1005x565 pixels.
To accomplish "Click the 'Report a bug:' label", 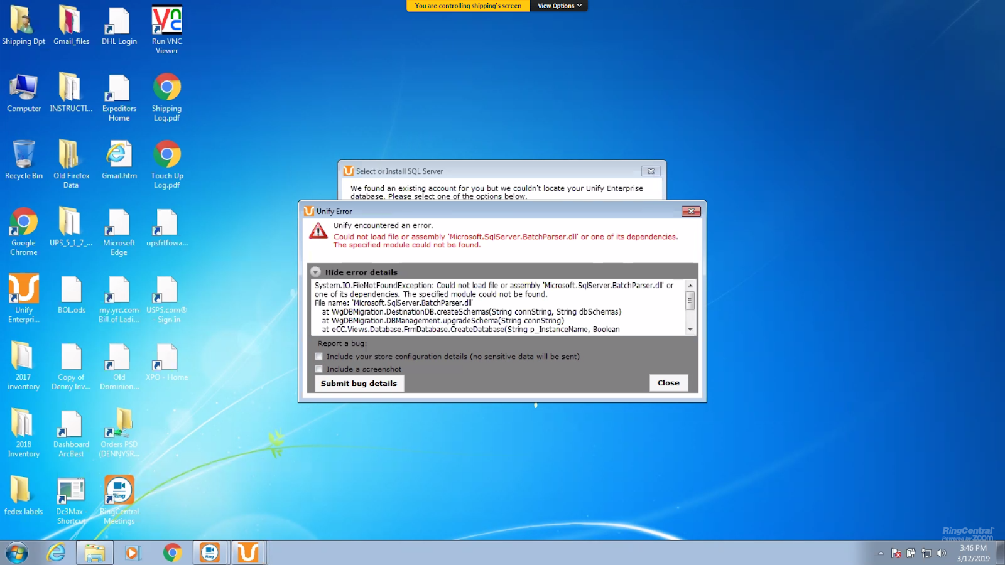I will click(342, 343).
